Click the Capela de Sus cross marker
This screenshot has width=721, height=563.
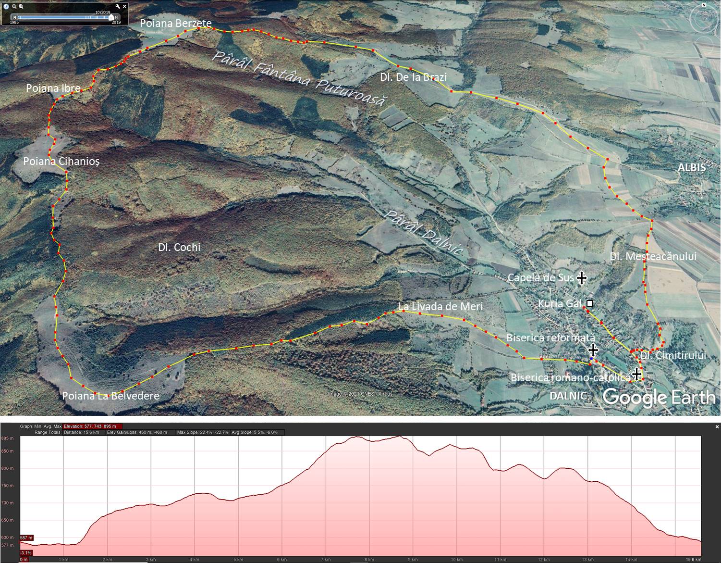point(581,277)
